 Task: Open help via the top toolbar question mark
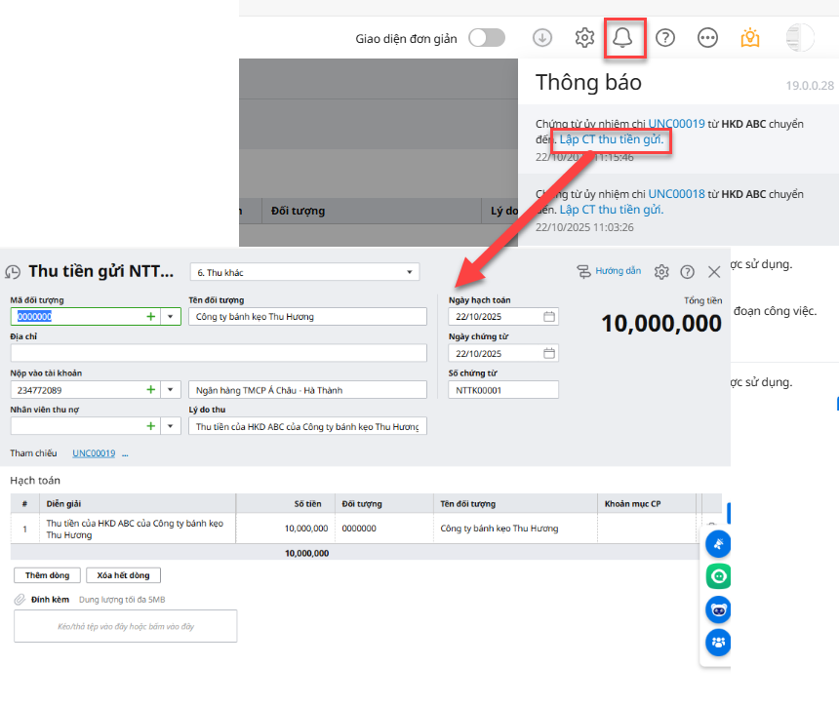coord(665,38)
